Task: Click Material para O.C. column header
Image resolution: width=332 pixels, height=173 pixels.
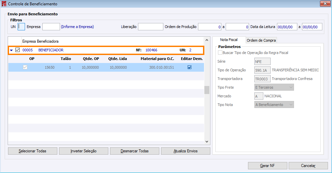Action: pos(157,59)
